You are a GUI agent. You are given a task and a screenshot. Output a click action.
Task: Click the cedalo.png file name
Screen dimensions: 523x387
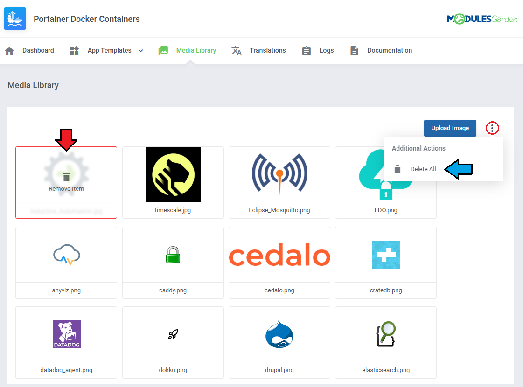(x=279, y=290)
